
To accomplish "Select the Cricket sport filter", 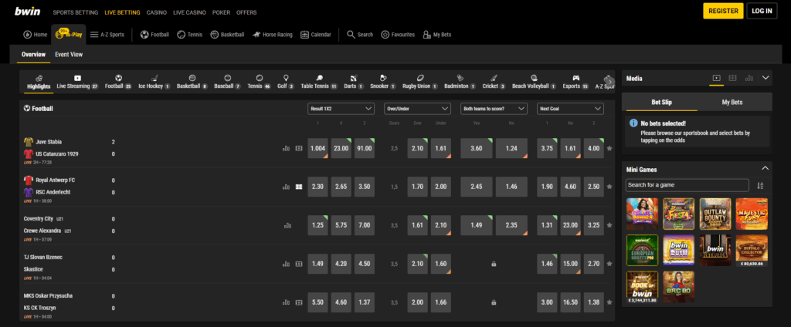I will pyautogui.click(x=494, y=82).
